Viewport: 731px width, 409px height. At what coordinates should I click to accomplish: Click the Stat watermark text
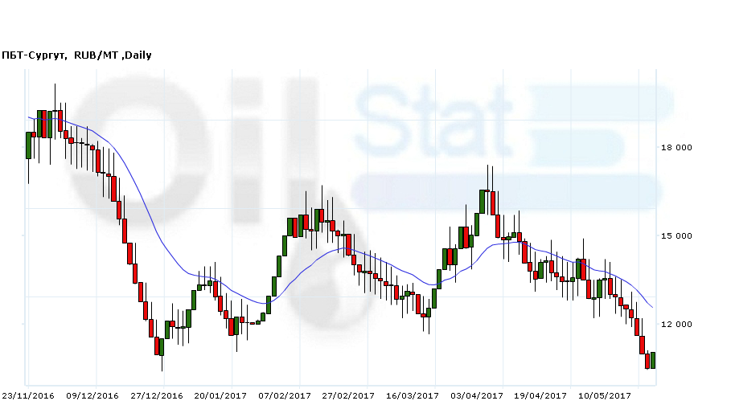point(434,121)
